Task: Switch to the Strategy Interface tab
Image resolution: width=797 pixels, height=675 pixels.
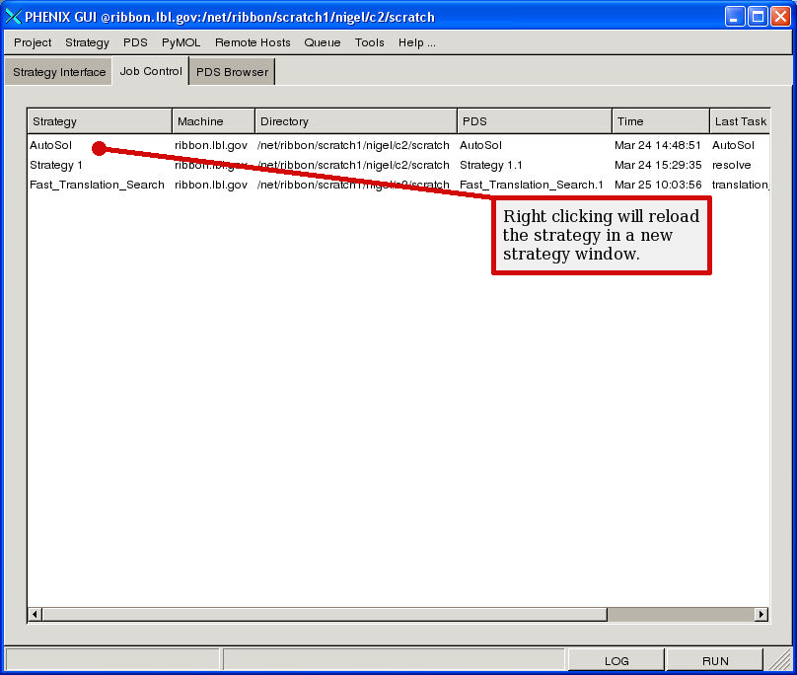Action: click(59, 72)
